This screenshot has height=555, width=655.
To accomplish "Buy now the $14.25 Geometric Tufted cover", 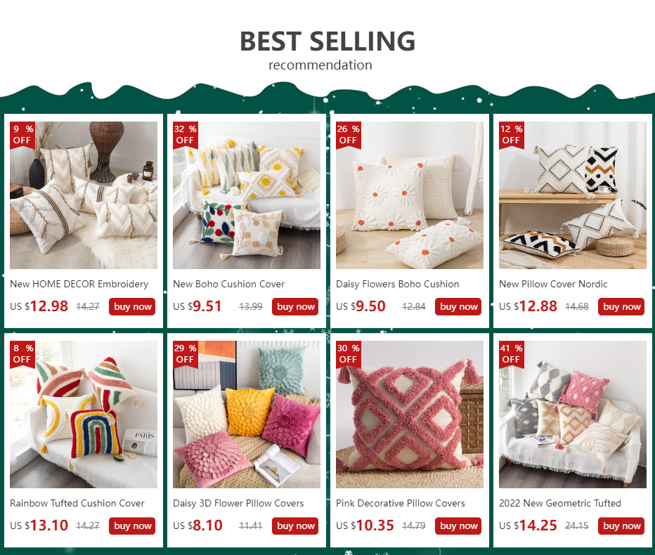I will coord(621,525).
